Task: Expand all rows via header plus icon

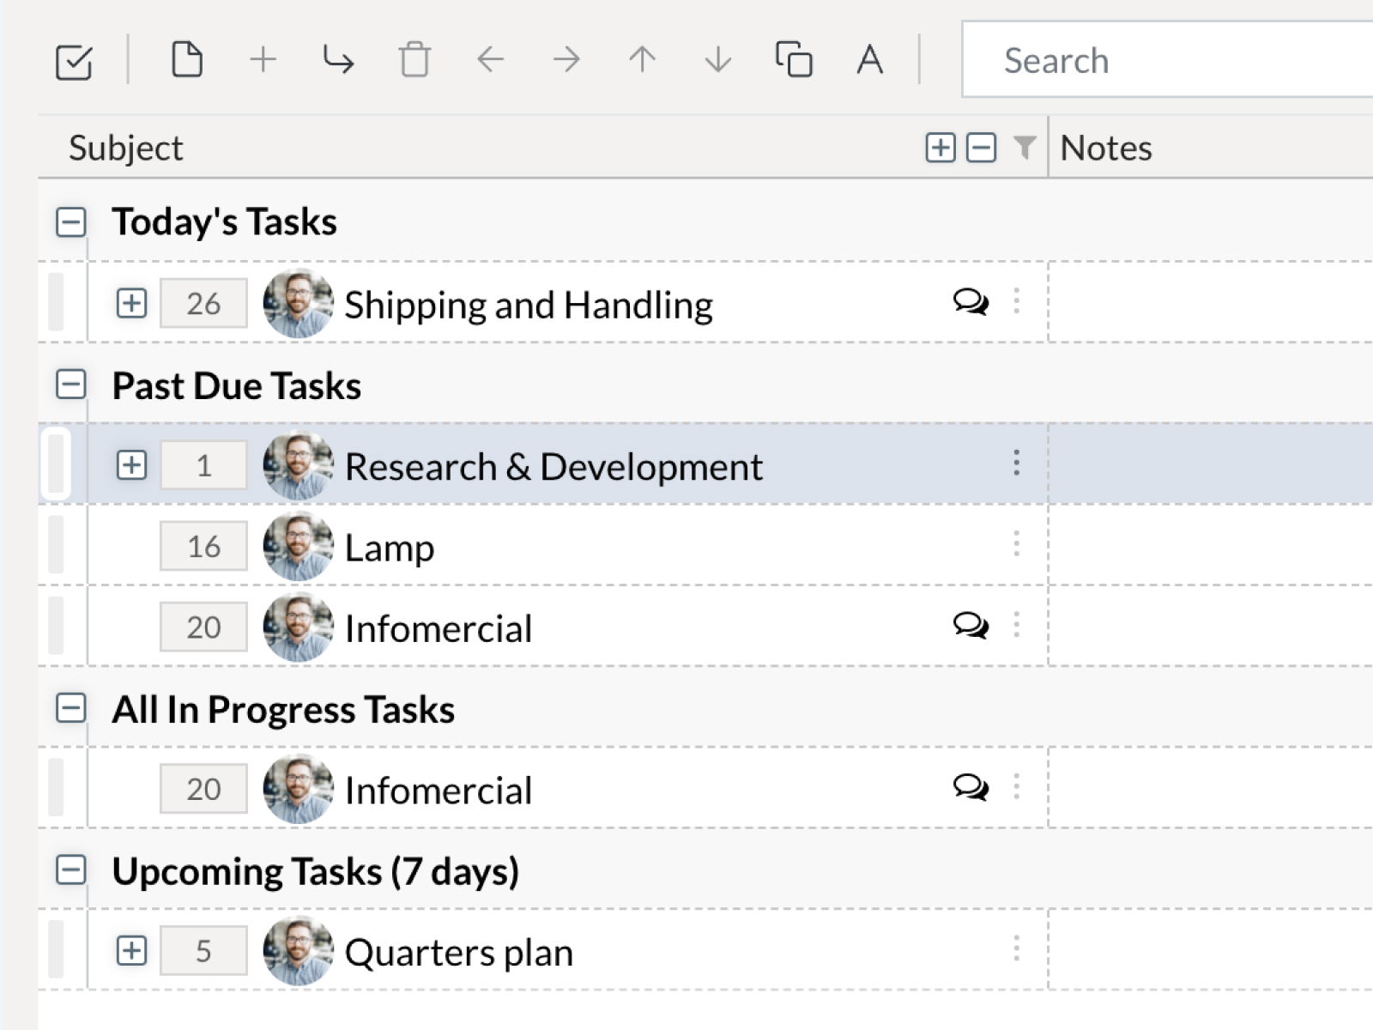Action: pos(941,148)
